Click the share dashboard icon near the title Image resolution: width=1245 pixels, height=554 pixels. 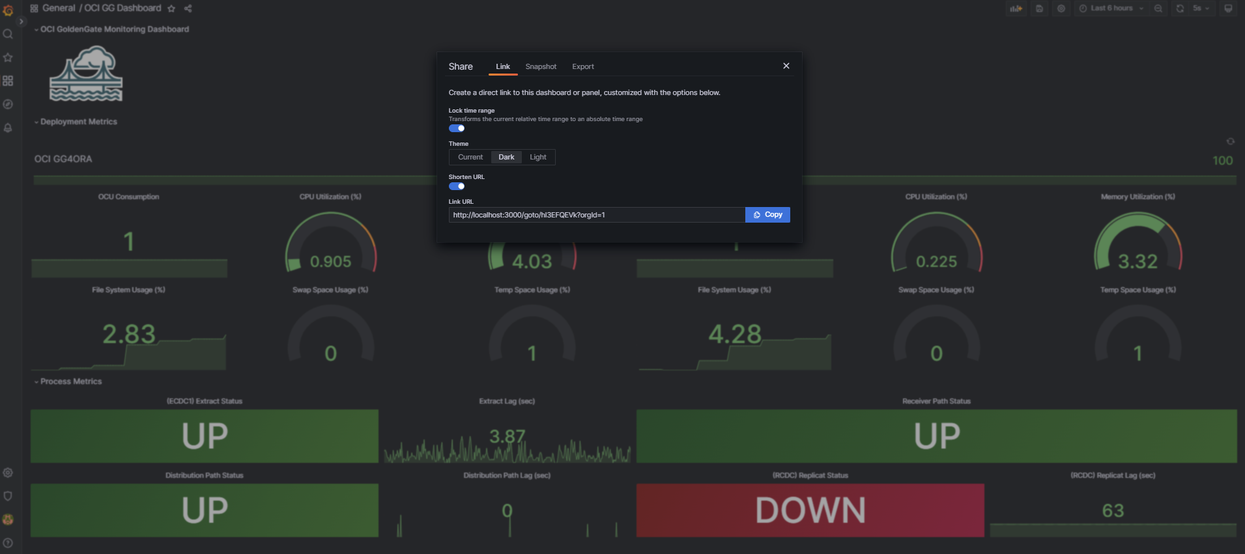click(188, 8)
